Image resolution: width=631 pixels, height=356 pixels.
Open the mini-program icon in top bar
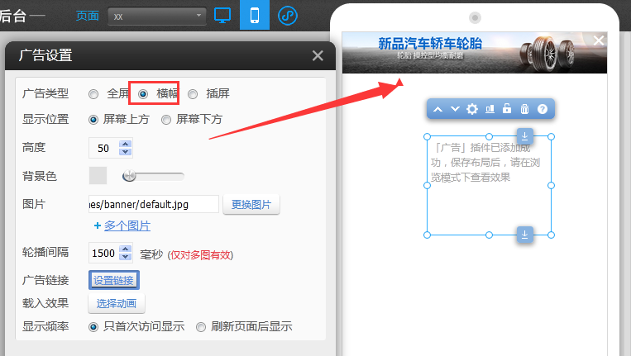point(287,15)
